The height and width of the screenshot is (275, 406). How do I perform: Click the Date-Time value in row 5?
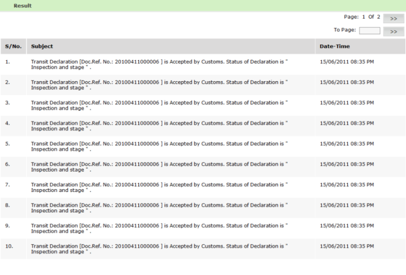click(347, 143)
